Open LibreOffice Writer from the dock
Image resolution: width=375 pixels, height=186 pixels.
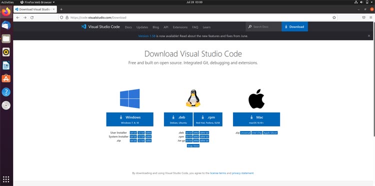(6, 65)
